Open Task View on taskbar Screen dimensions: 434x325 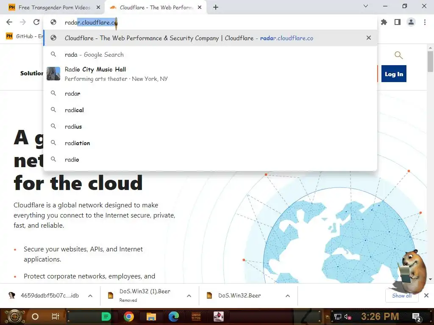tap(56, 317)
